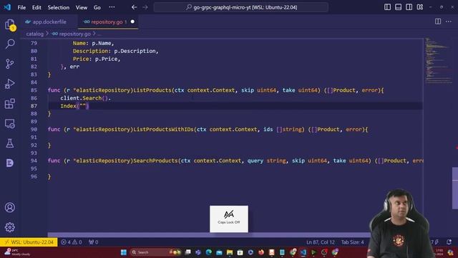Go back with the left arrow

[x=134, y=7]
